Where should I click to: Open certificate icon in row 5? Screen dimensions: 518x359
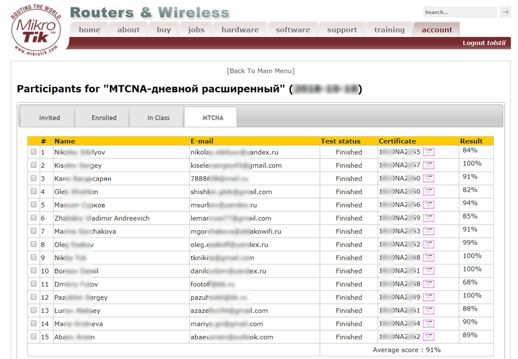[428, 205]
